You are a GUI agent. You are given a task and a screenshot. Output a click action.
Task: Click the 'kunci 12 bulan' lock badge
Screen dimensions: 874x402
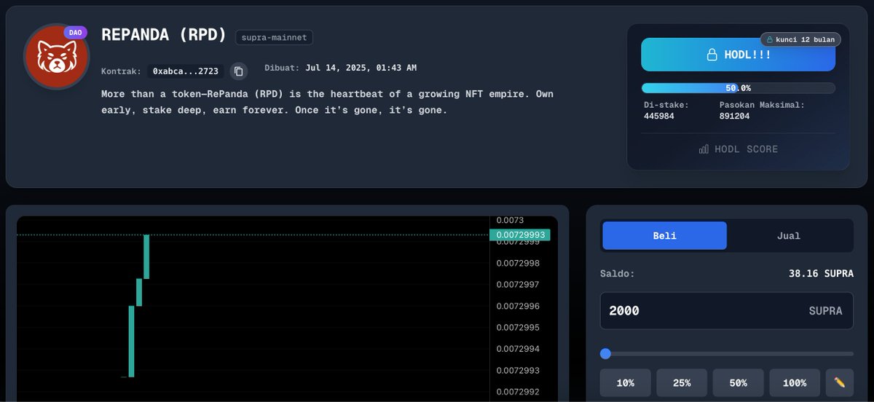800,39
